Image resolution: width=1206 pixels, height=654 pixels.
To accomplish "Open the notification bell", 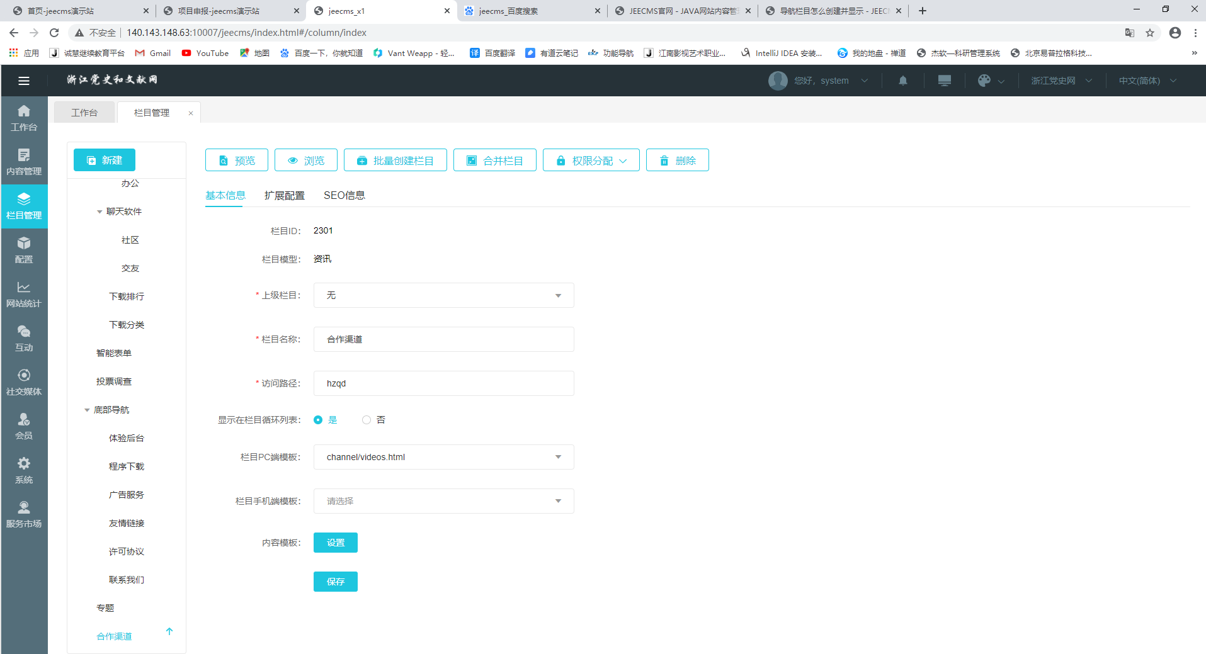I will pos(903,81).
